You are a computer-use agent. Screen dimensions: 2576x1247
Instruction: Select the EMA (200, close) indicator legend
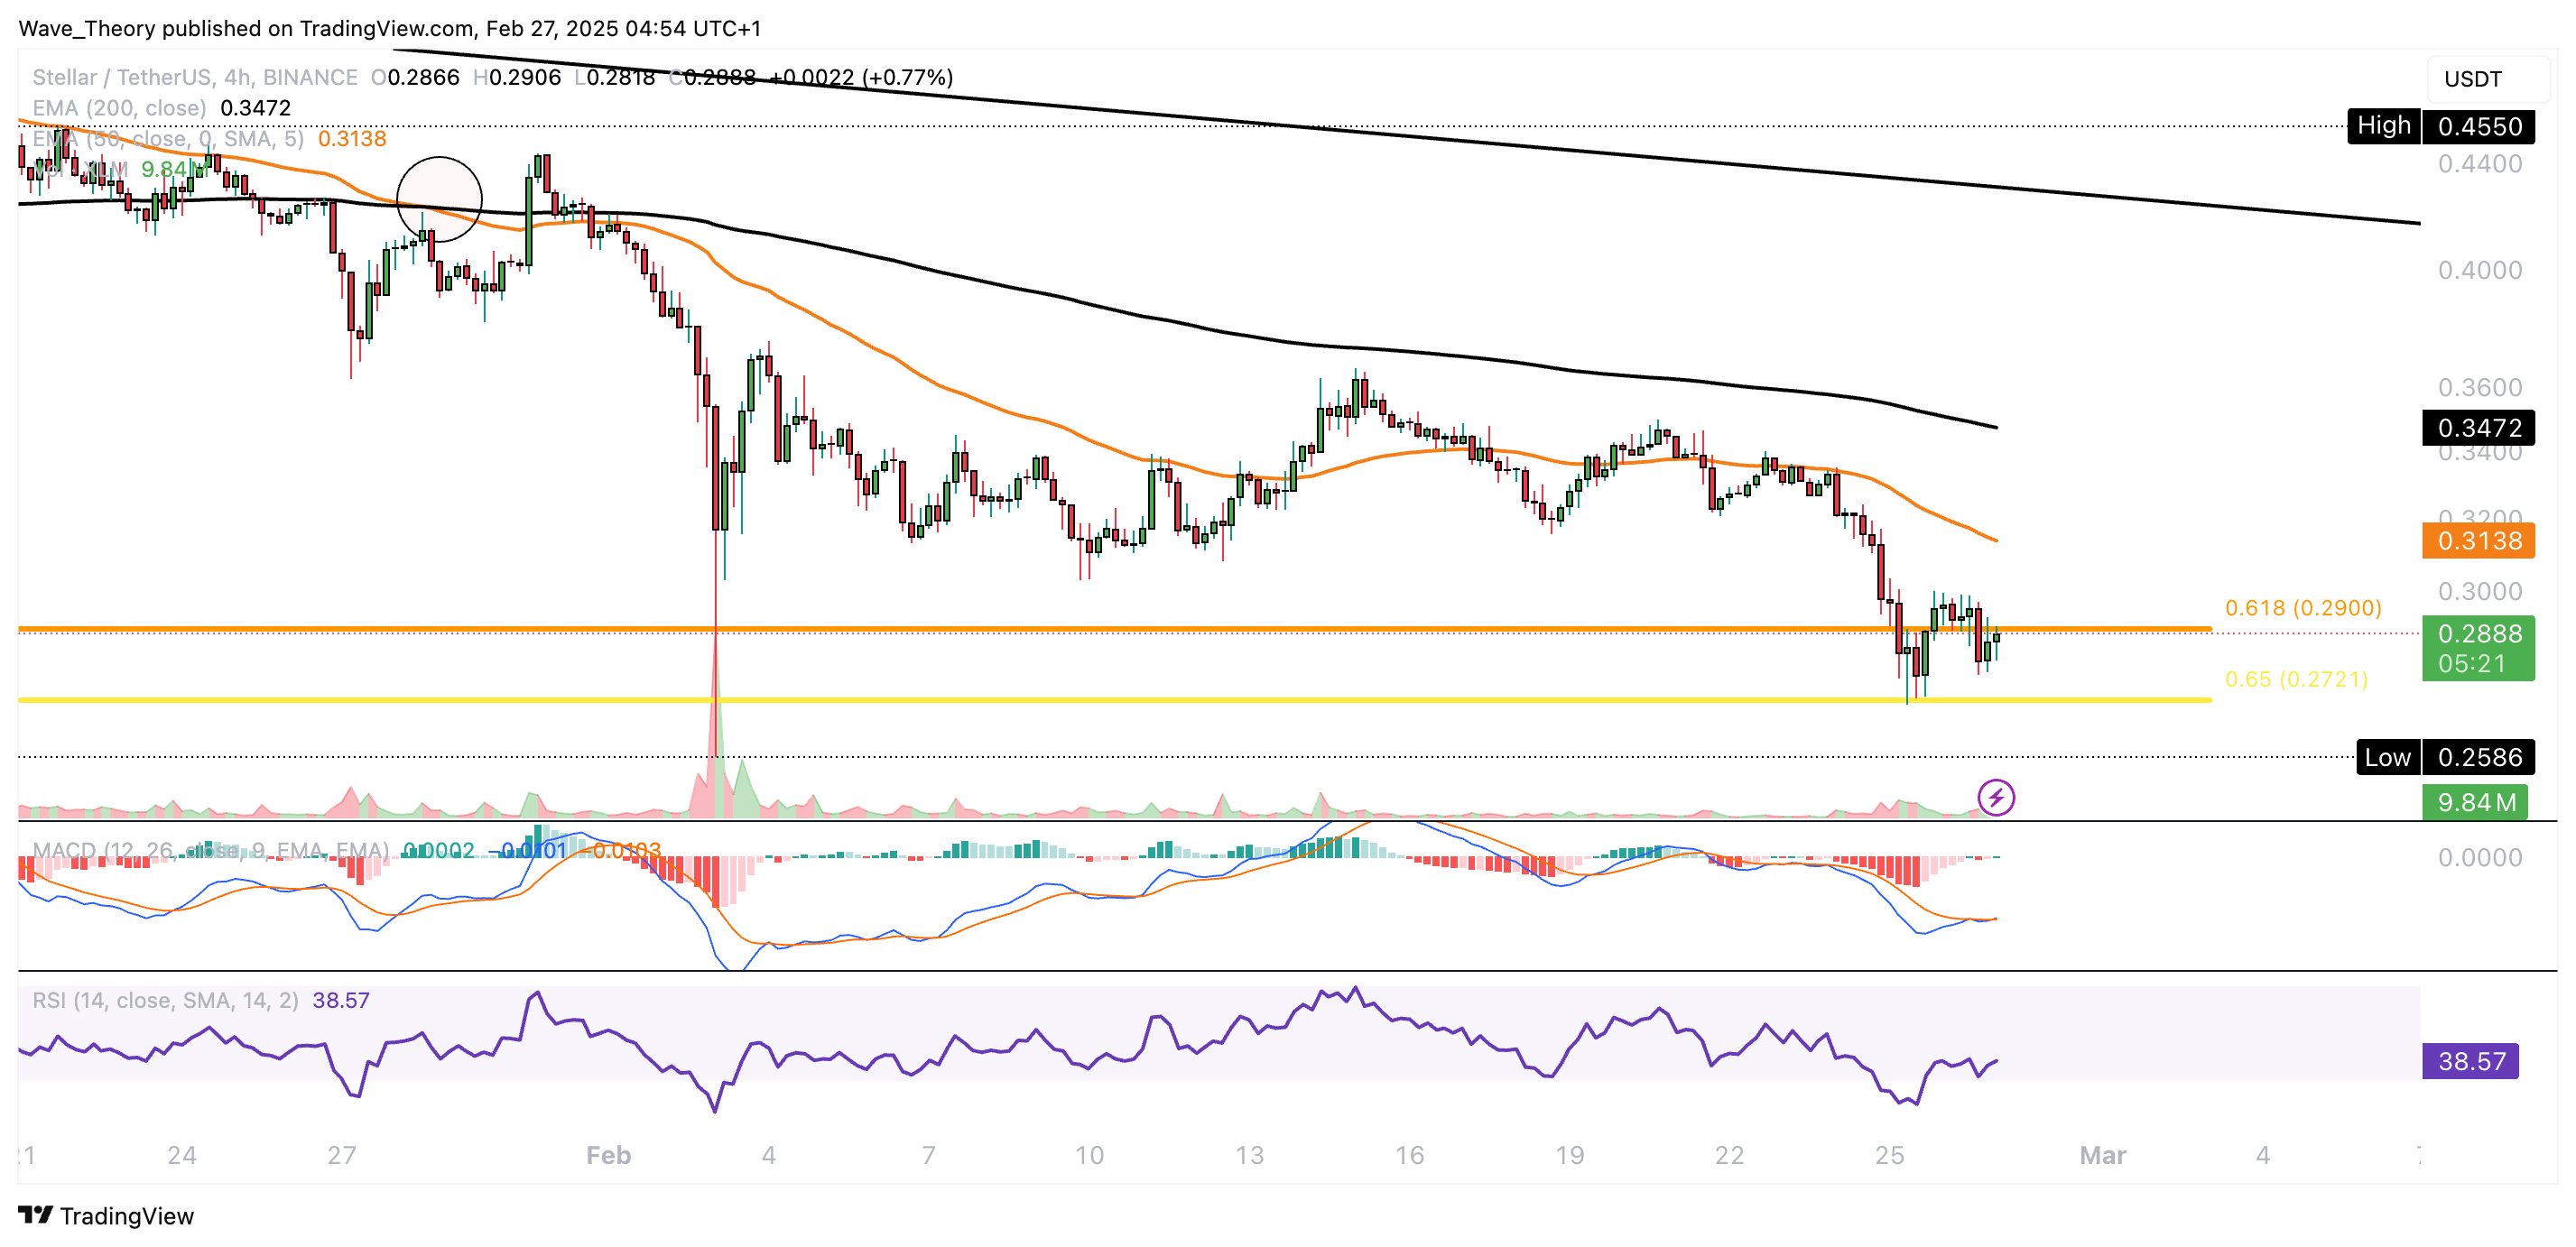click(x=119, y=108)
